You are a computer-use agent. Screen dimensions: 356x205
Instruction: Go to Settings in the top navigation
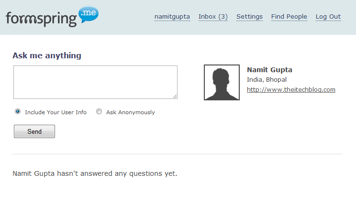coord(249,17)
